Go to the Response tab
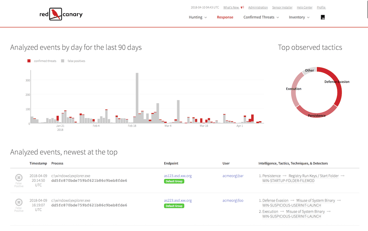 pos(225,17)
